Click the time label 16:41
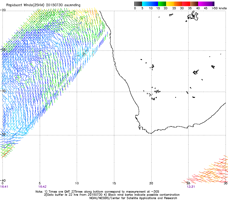Screen dimensions: 228x200 coord(4,187)
